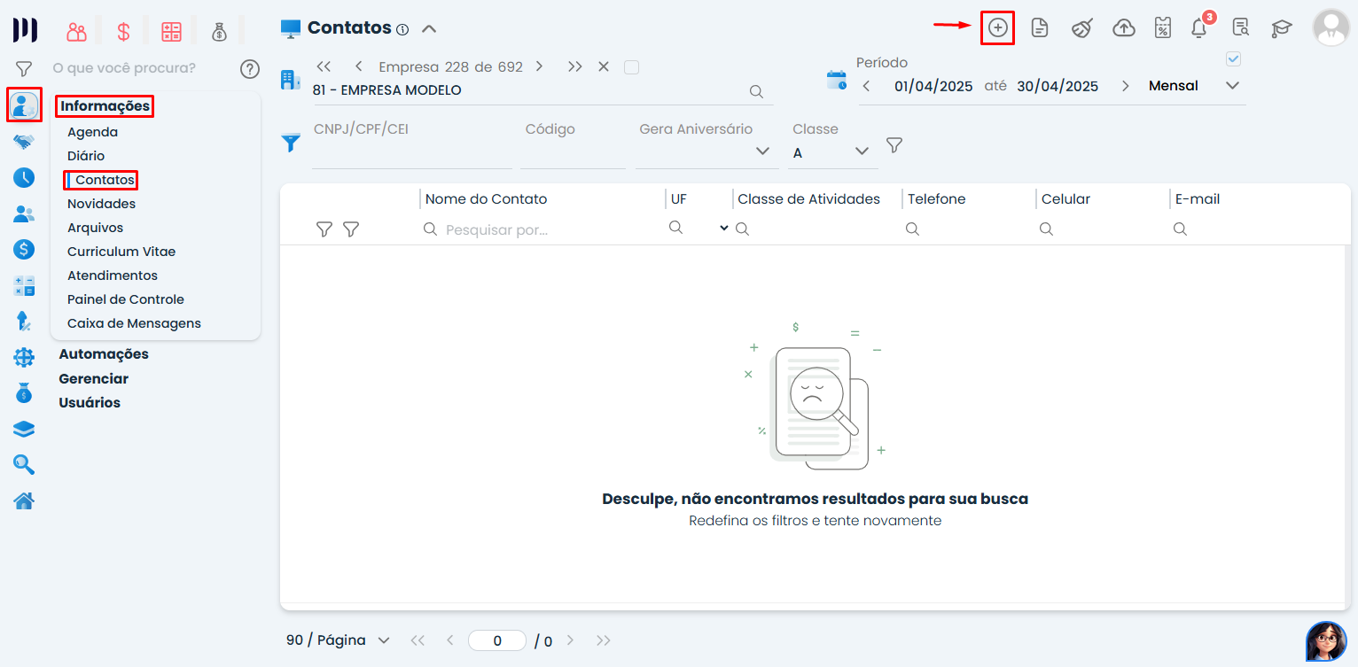Open the document report icon in top toolbar

1040,27
